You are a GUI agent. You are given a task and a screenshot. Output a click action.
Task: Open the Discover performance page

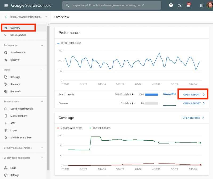(23, 60)
